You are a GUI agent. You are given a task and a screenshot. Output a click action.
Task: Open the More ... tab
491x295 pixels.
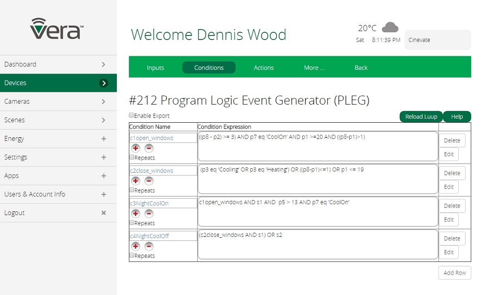click(x=314, y=68)
